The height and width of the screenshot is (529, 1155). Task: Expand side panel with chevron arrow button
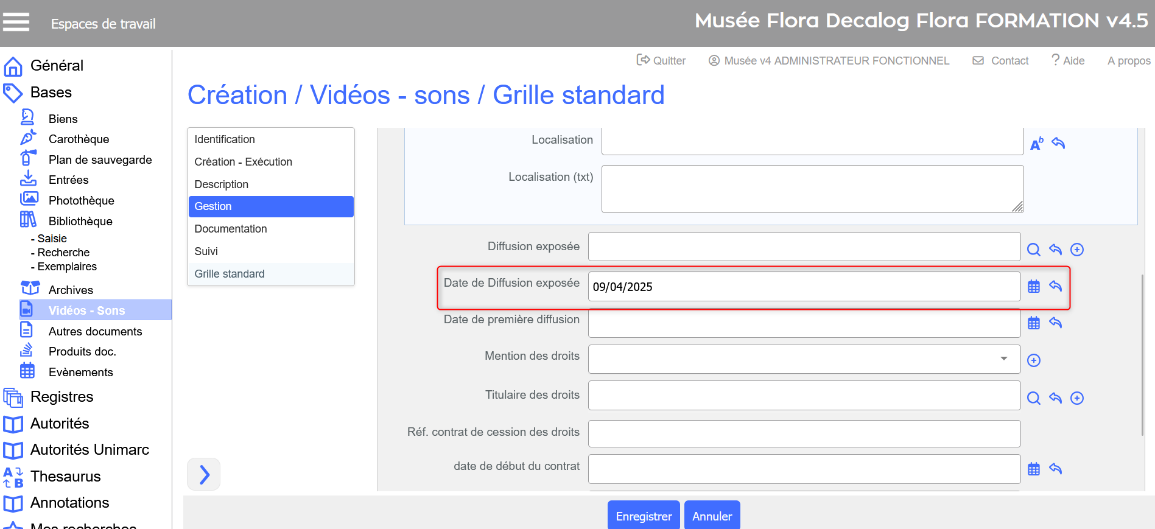[x=204, y=474]
